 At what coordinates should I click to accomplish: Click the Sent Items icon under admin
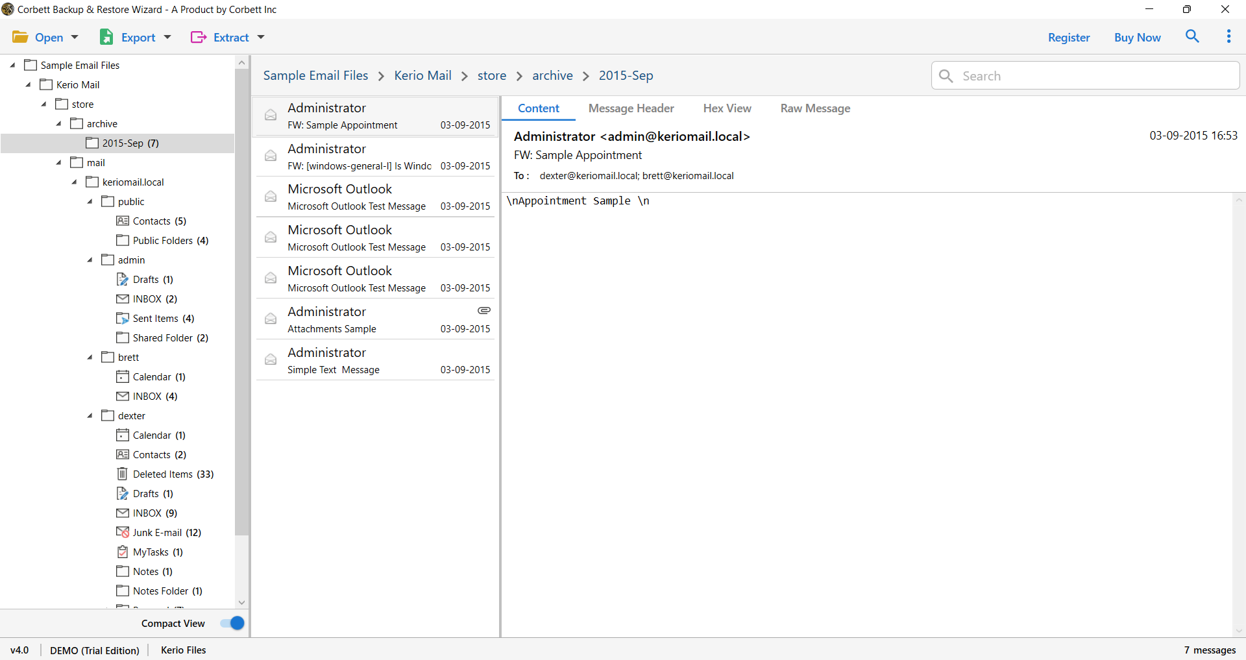click(x=123, y=318)
